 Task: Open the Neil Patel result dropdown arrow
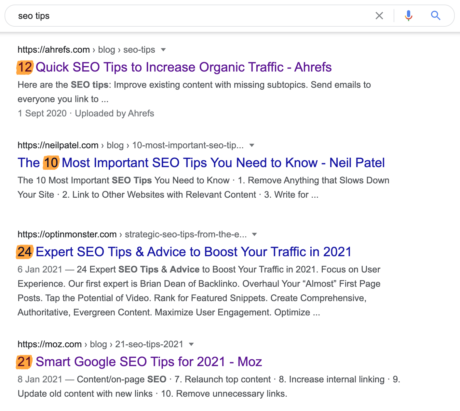(252, 145)
